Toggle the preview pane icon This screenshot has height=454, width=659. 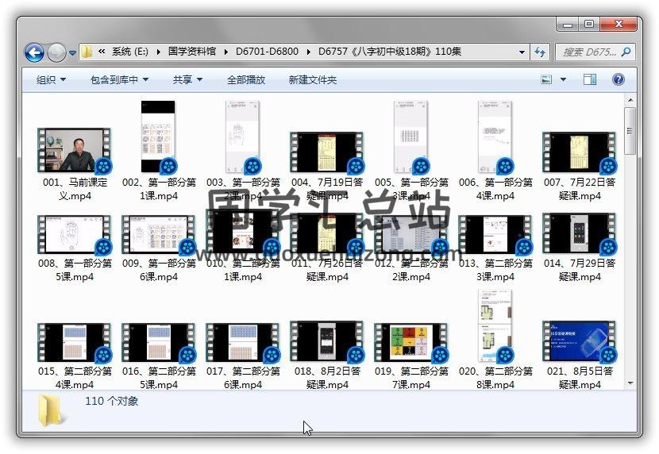(x=590, y=79)
